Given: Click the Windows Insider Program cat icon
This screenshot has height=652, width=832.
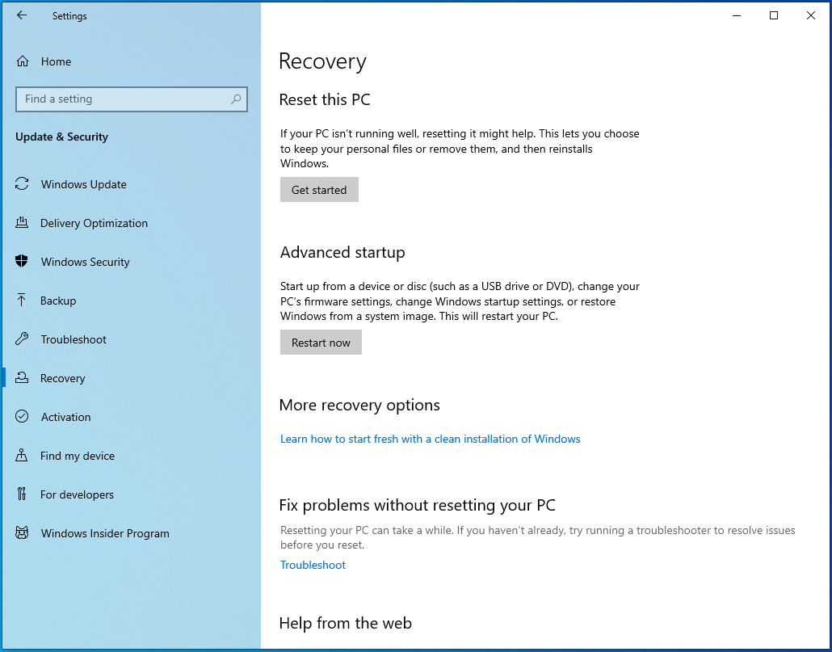Looking at the screenshot, I should pyautogui.click(x=22, y=532).
